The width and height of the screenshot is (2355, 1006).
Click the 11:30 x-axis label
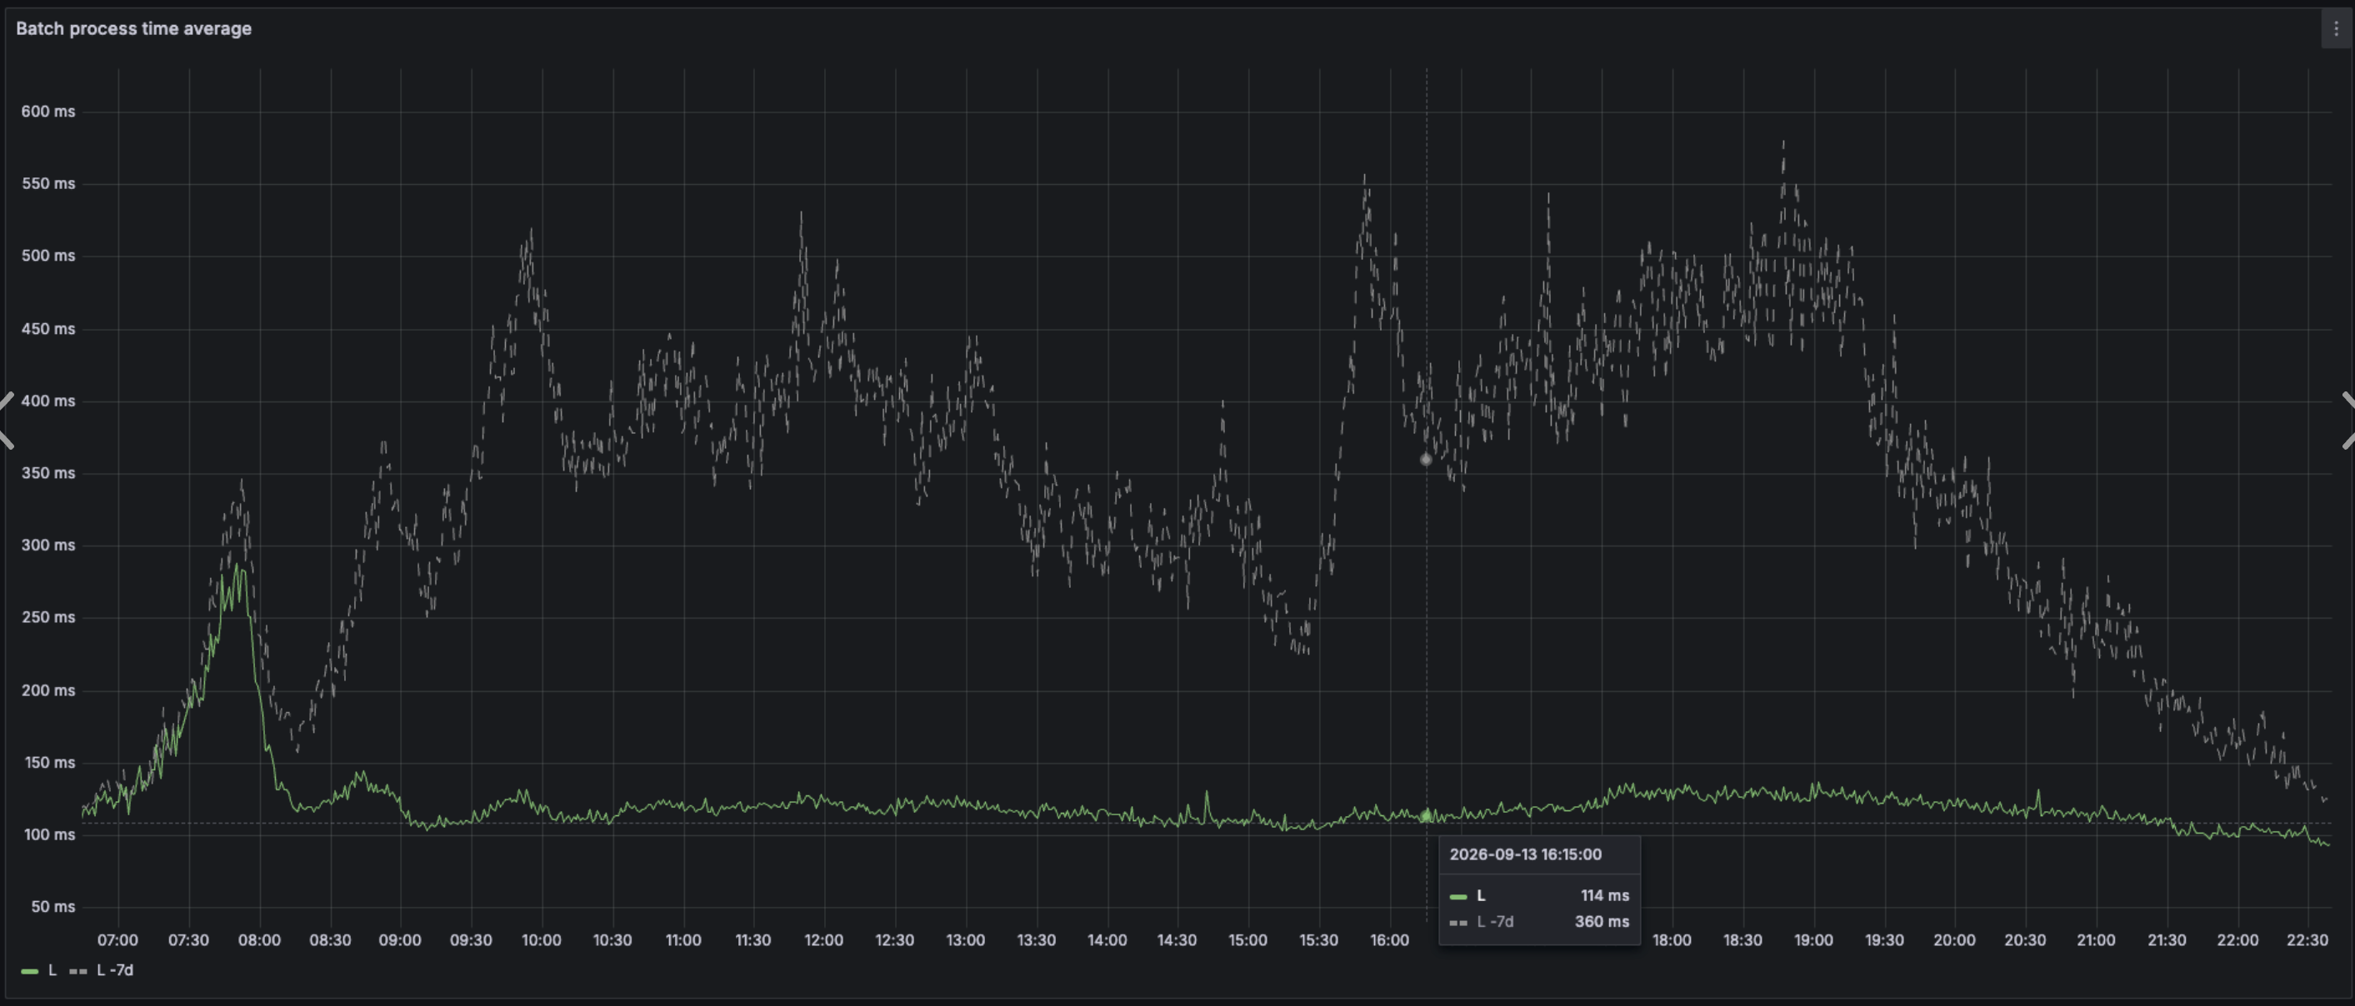753,940
